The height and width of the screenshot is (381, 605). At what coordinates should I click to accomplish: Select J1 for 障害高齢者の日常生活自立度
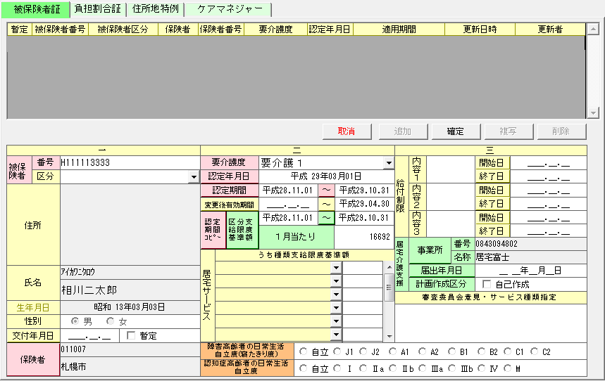[338, 351]
